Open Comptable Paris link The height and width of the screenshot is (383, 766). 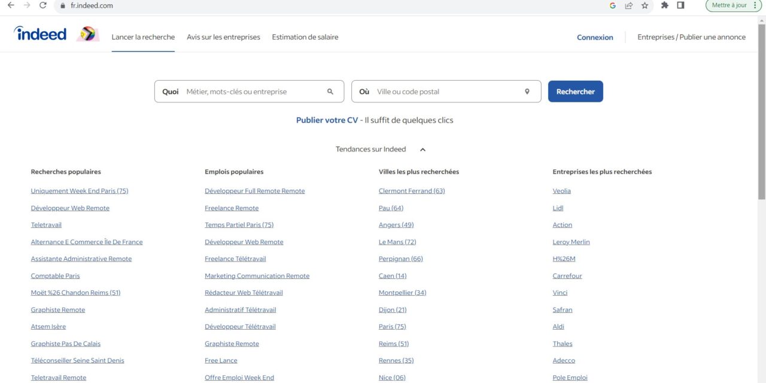pos(55,276)
